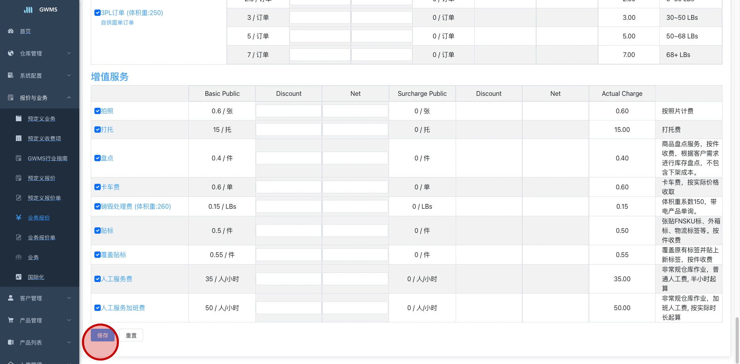
Task: Open the 业务报价单 menu item
Action: (x=41, y=238)
